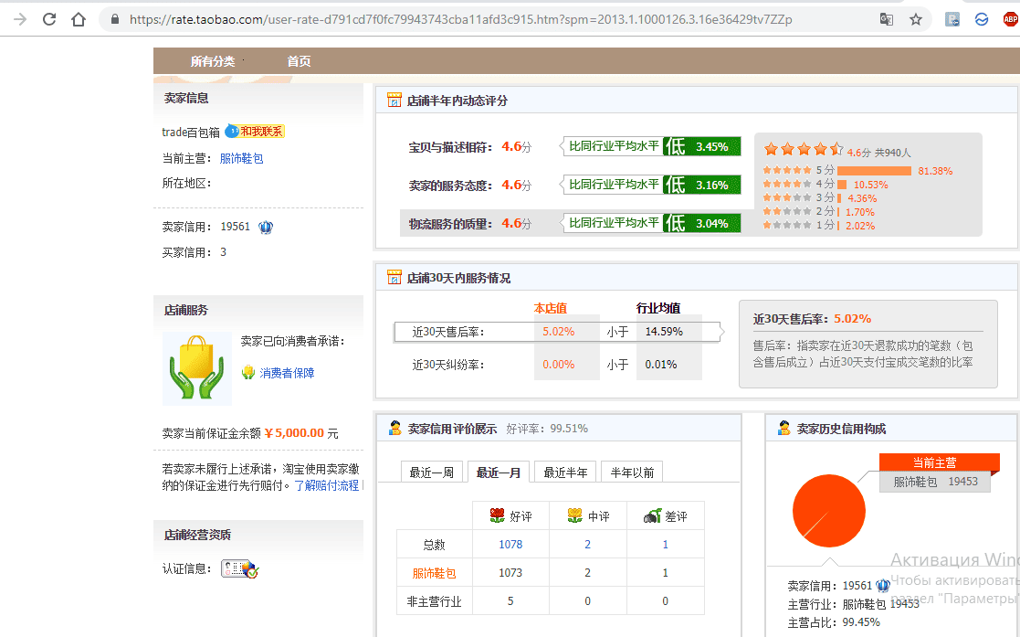This screenshot has width=1020, height=637.
Task: Select the 半年以前 tab
Action: point(632,472)
